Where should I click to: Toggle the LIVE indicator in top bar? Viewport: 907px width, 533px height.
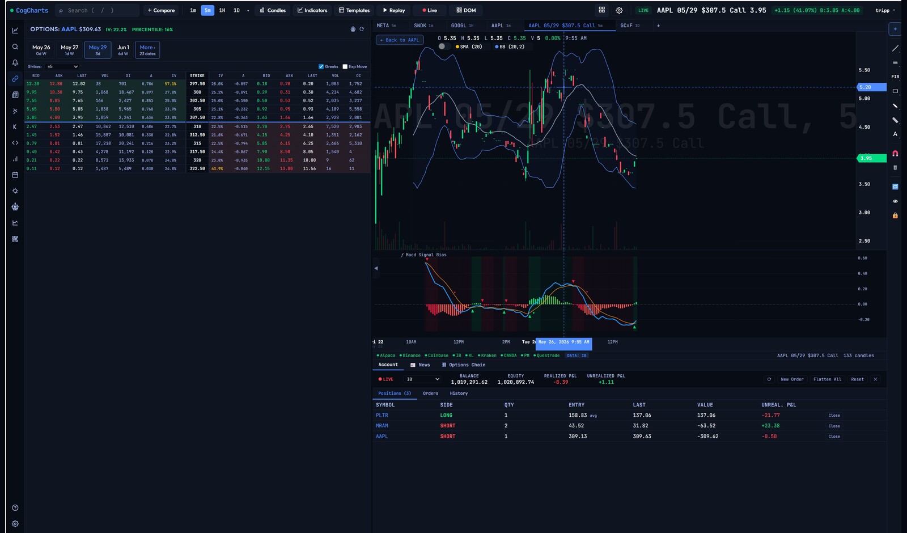(x=643, y=10)
